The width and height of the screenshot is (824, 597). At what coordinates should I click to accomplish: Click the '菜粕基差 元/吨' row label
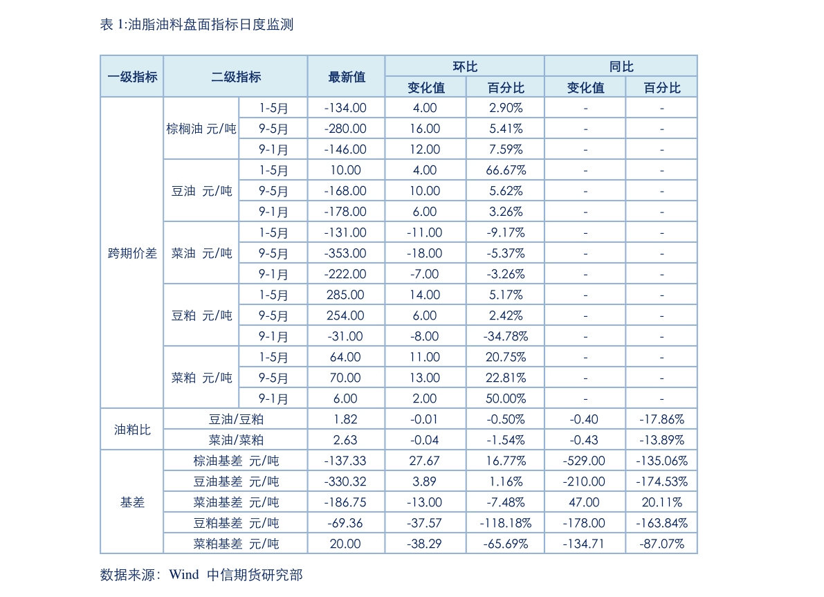[x=236, y=544]
